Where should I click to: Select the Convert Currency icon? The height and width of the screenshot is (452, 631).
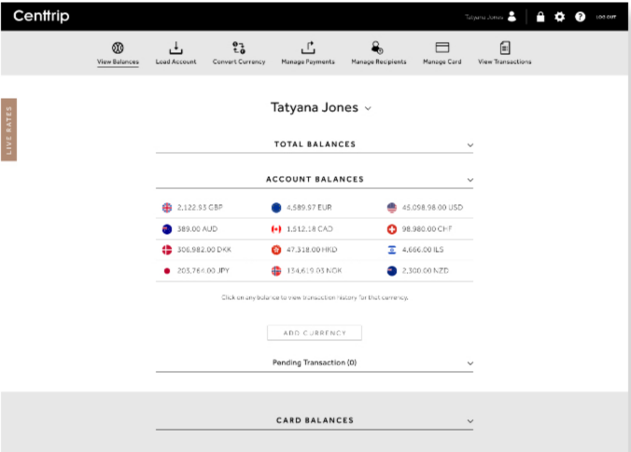click(x=238, y=48)
